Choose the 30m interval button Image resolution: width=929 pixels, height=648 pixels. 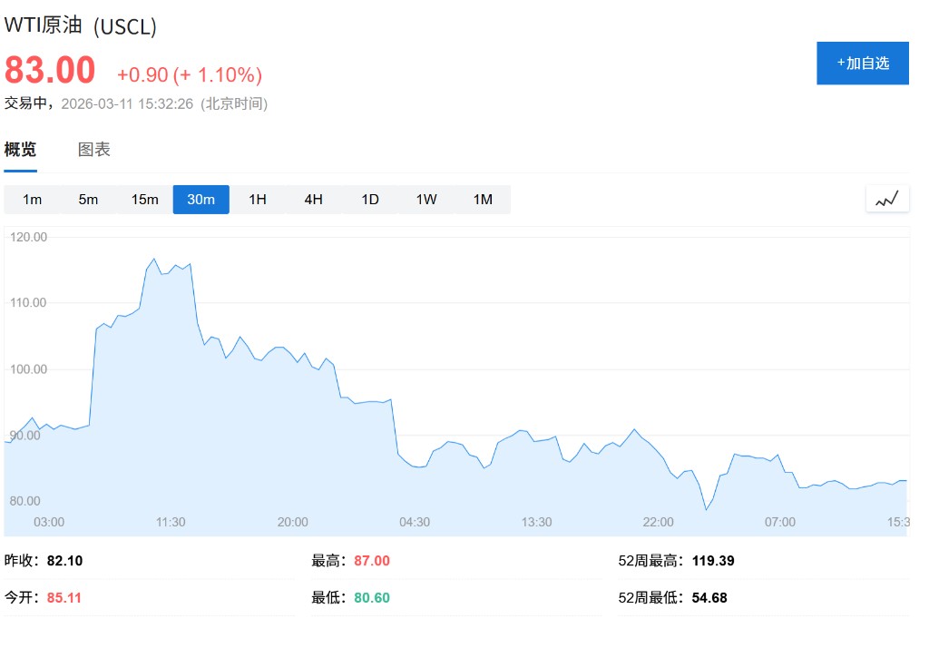[200, 200]
